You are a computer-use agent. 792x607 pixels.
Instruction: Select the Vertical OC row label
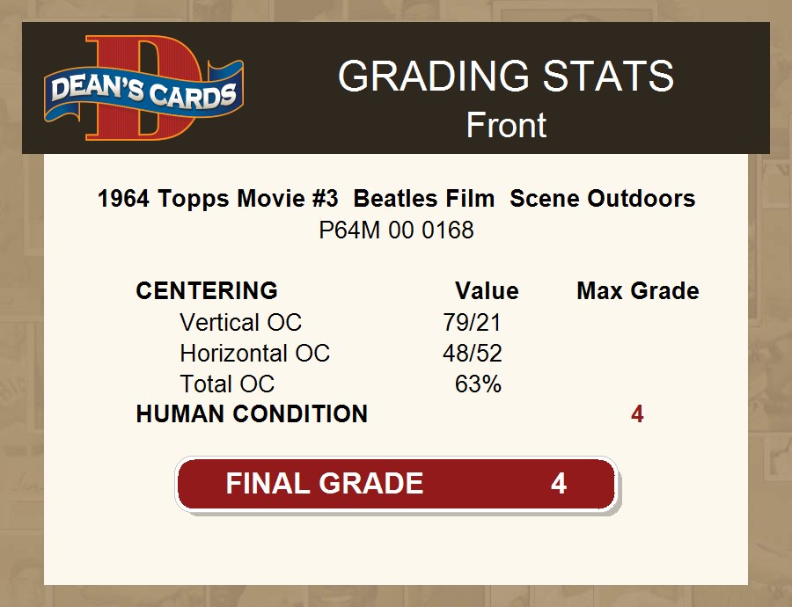[x=240, y=323]
